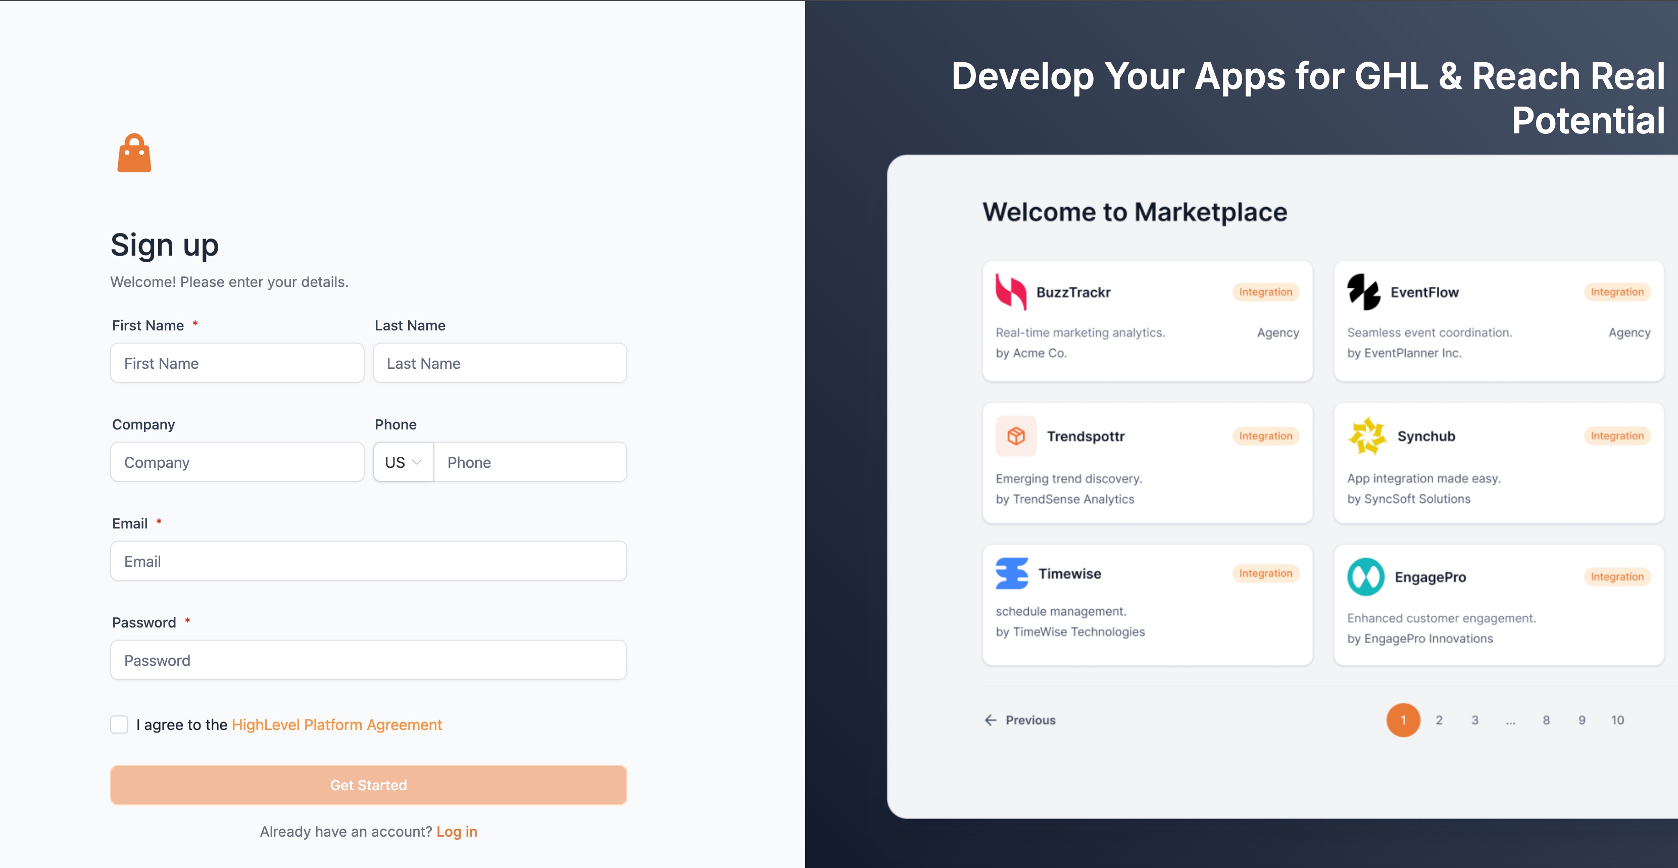This screenshot has height=868, width=1678.
Task: Focus the Password input field
Action: click(x=369, y=660)
